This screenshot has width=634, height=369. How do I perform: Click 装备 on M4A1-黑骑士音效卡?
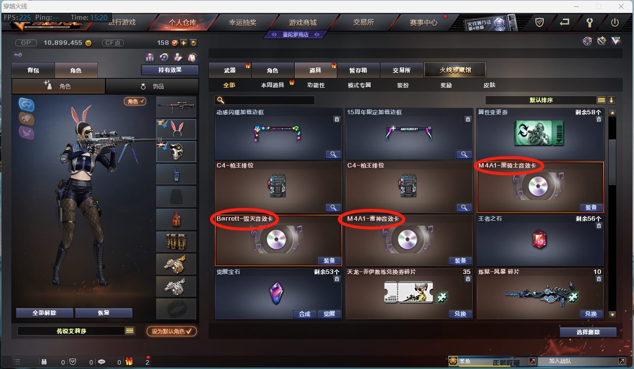591,207
